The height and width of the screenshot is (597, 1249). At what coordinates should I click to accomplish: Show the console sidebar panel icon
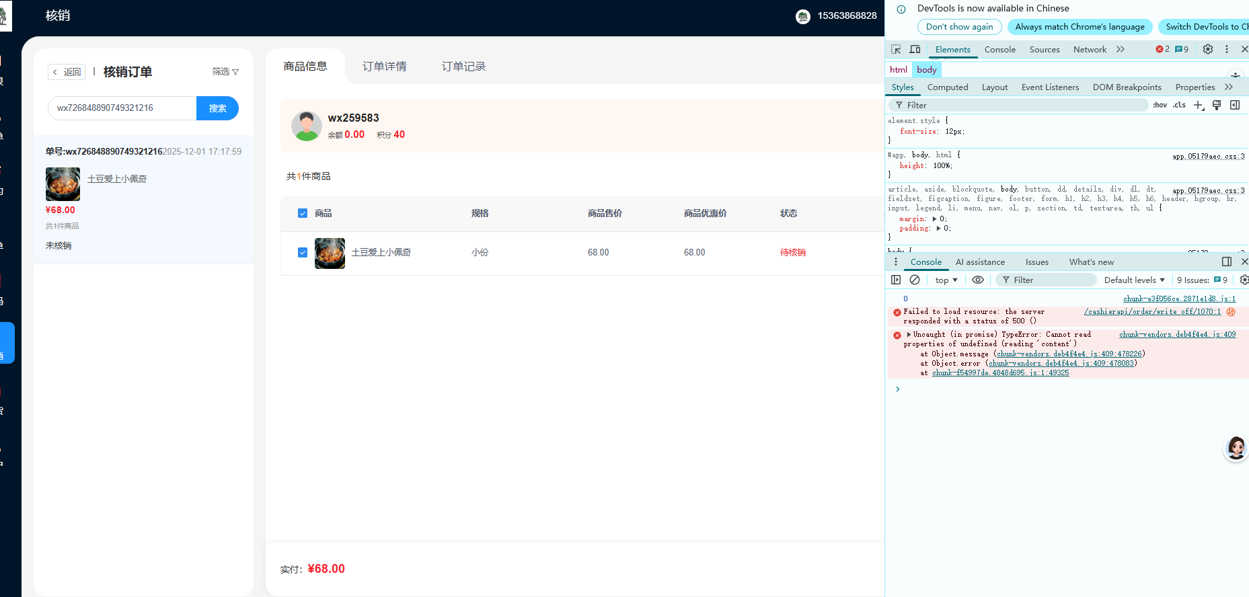pos(896,280)
